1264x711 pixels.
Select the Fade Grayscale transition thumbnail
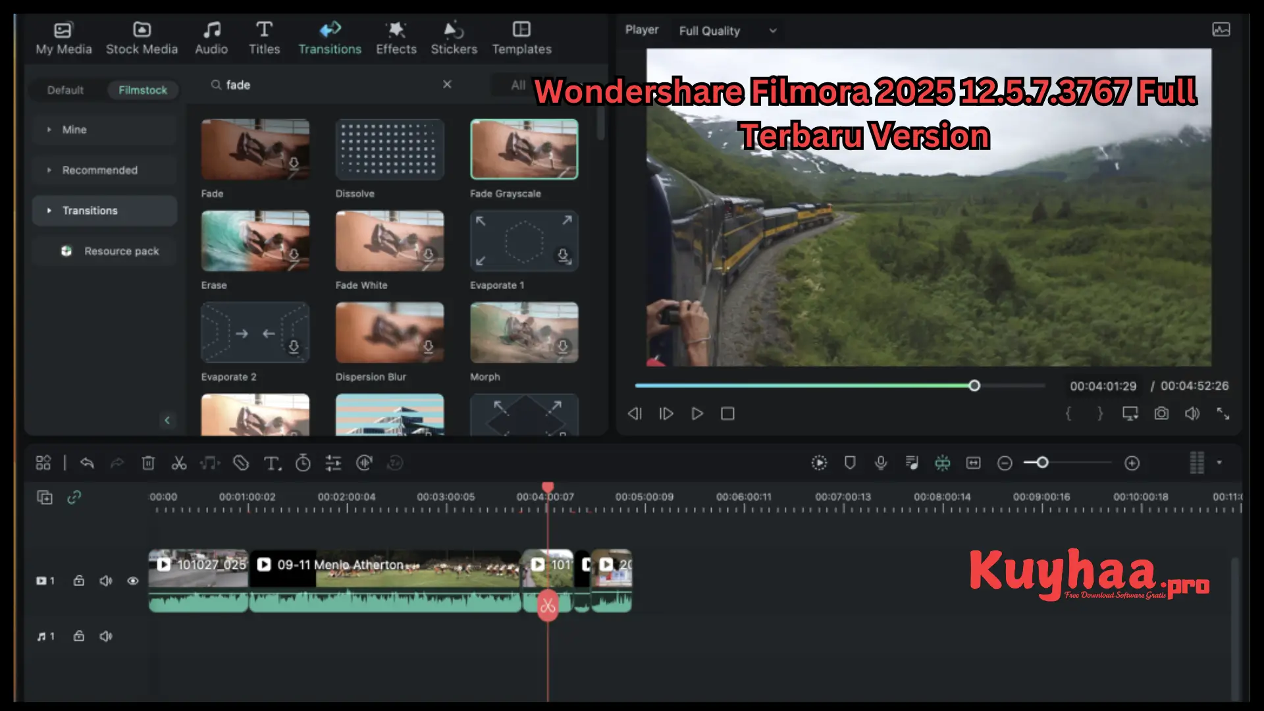tap(524, 149)
